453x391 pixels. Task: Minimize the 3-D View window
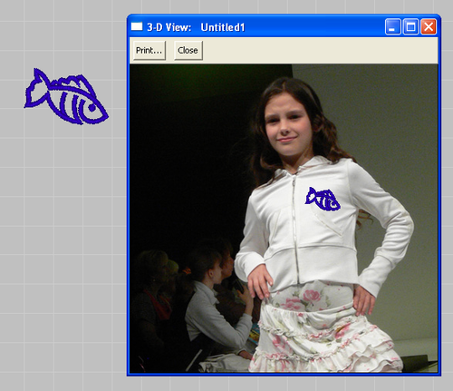tap(392, 27)
